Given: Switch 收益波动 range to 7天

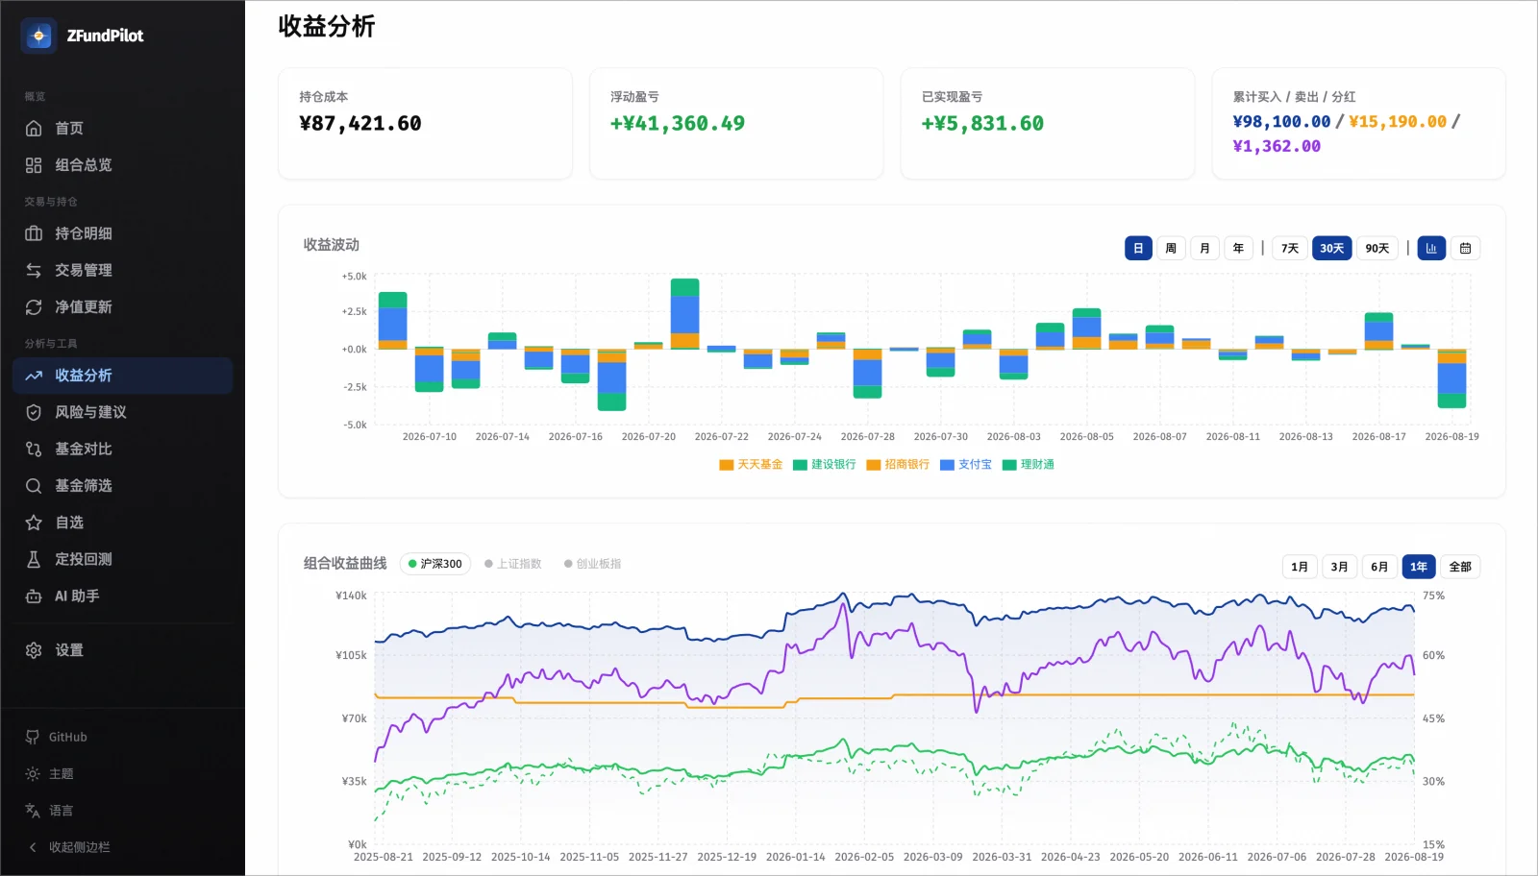Looking at the screenshot, I should 1290,249.
